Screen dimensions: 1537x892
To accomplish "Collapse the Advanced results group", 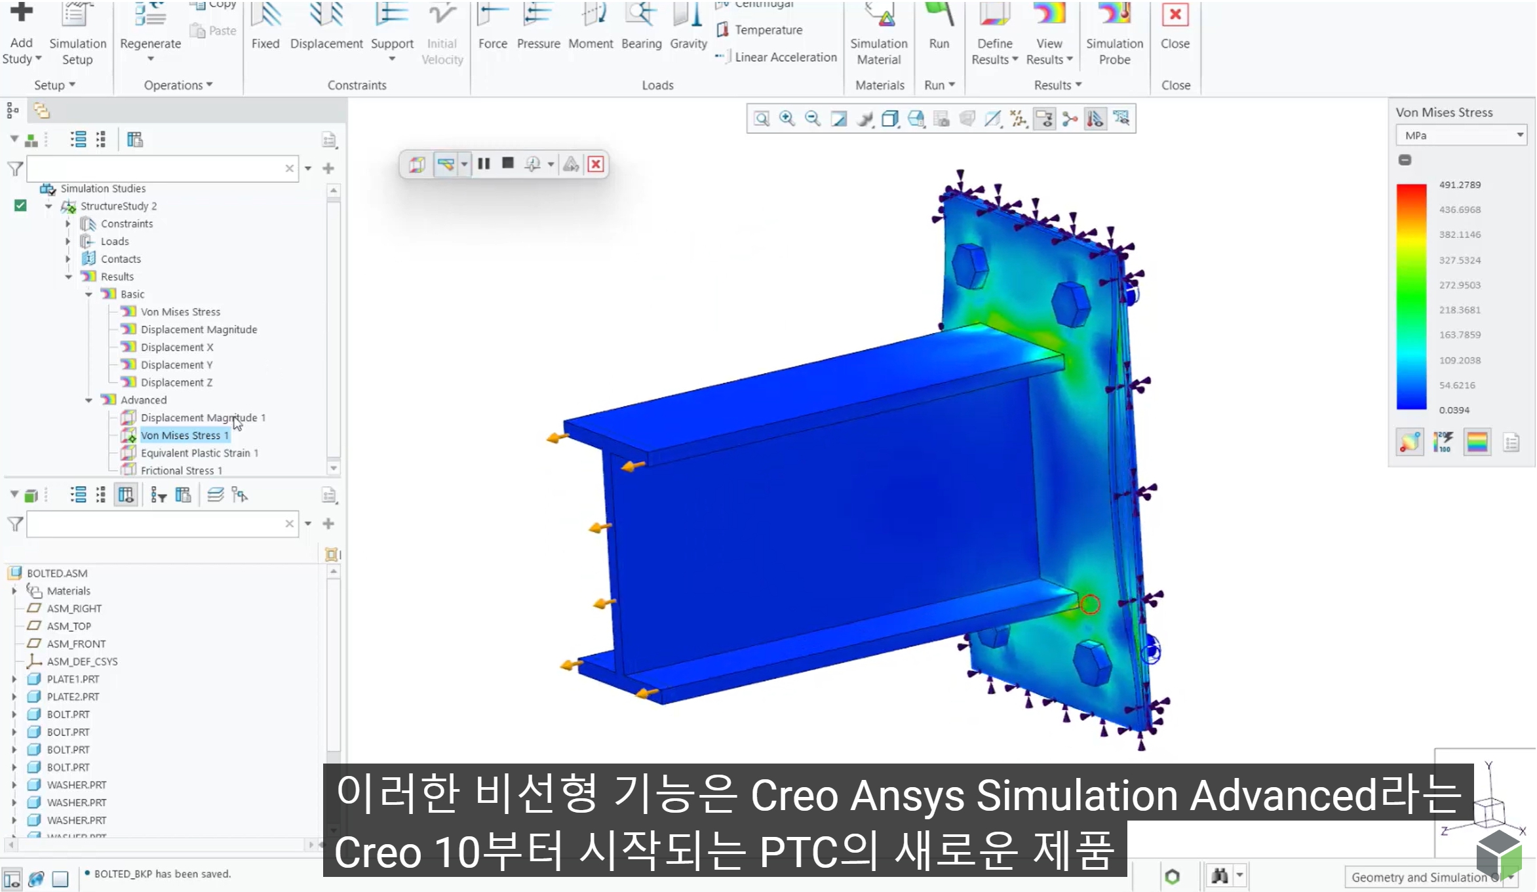I will [x=88, y=400].
